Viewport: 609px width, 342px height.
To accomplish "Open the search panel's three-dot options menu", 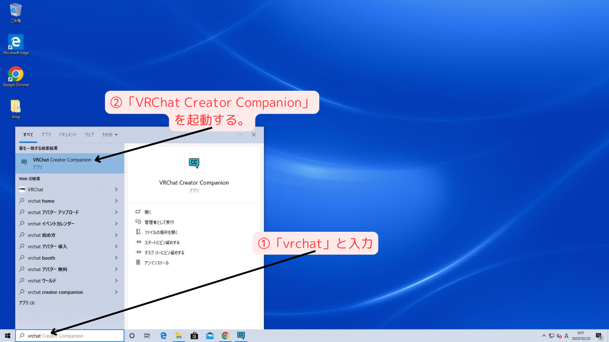I will pyautogui.click(x=240, y=134).
